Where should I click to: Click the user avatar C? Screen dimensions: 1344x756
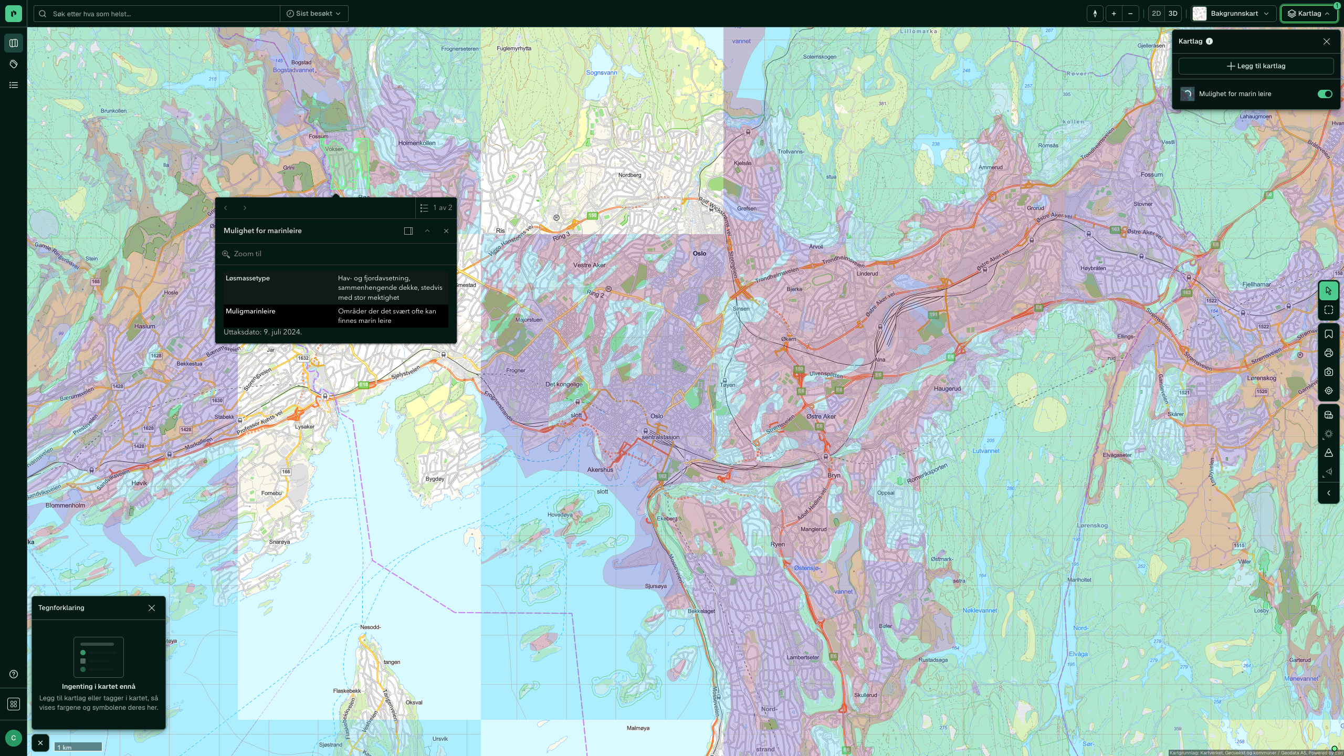coord(14,738)
